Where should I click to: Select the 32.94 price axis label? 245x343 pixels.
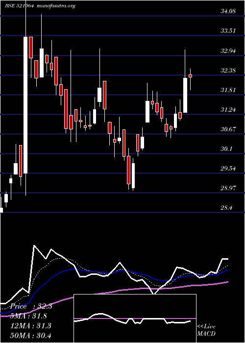pos(228,51)
